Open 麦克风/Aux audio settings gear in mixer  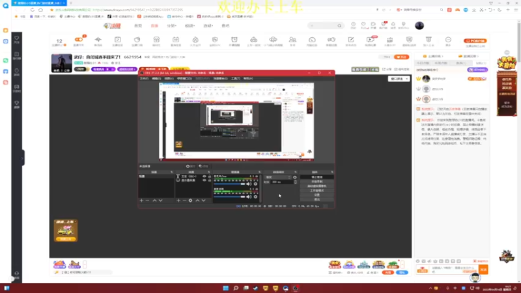(255, 184)
